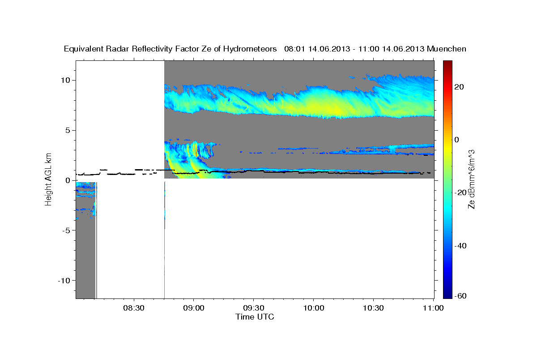Click the 'Height AGL km' axis label

(x=49, y=179)
